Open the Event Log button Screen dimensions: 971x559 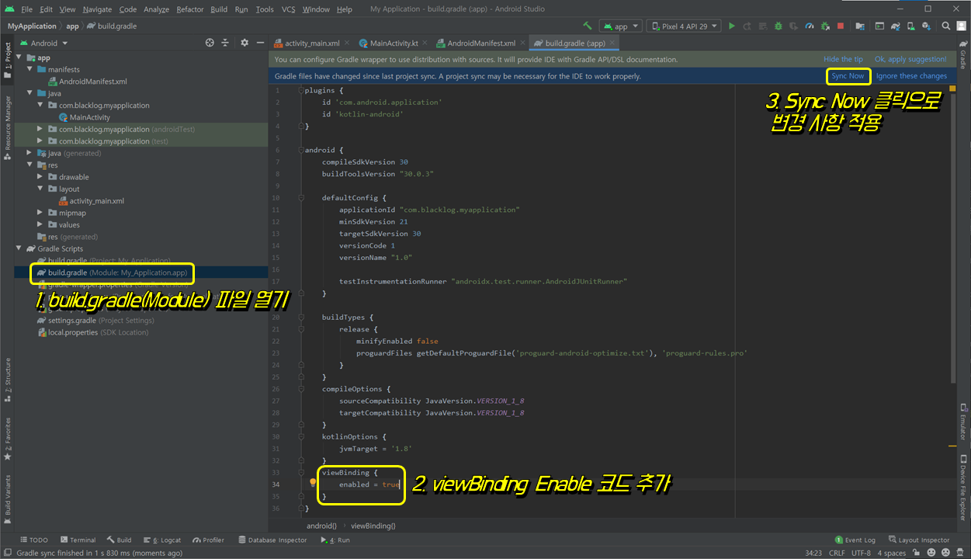855,540
